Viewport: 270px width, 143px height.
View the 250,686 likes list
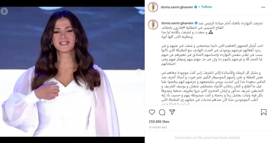[159, 121]
